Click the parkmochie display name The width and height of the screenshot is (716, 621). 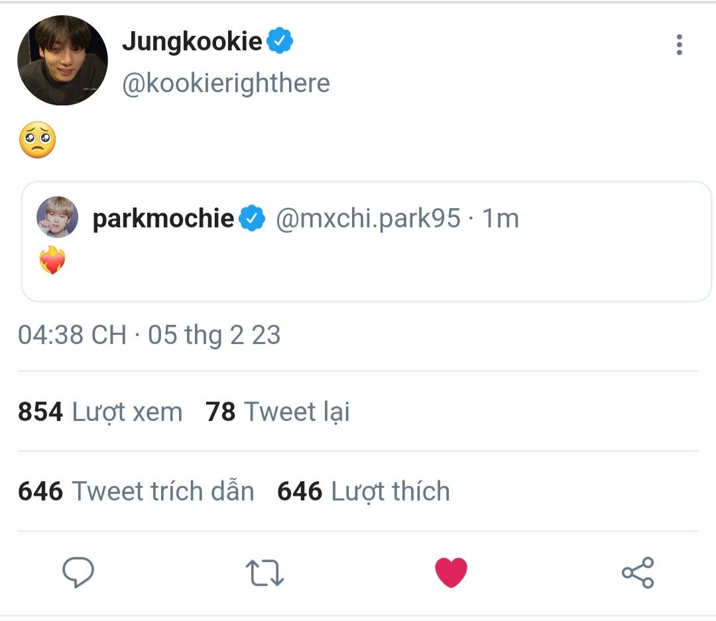(163, 218)
